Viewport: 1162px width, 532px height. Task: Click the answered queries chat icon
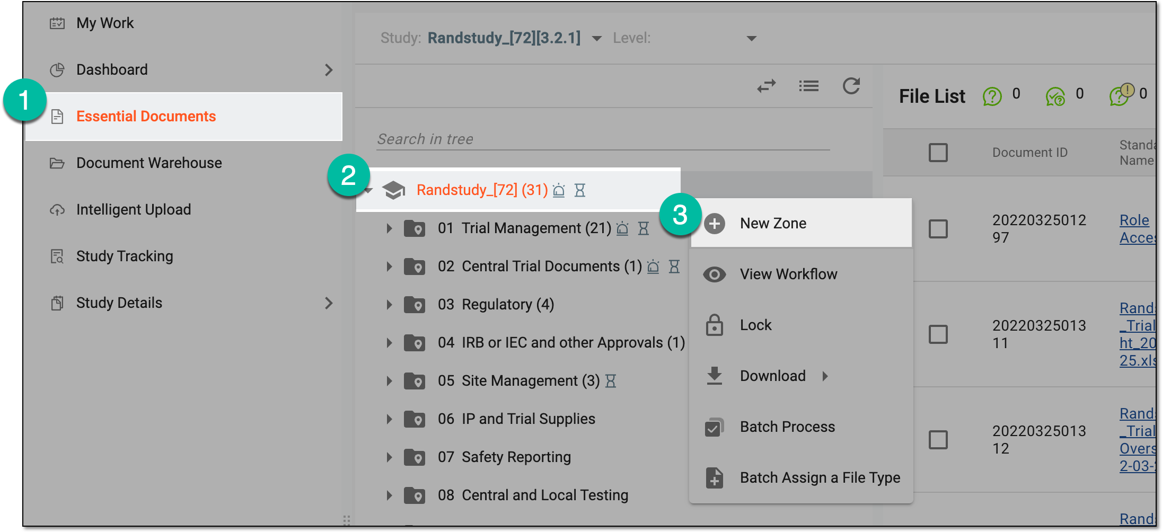click(1055, 96)
